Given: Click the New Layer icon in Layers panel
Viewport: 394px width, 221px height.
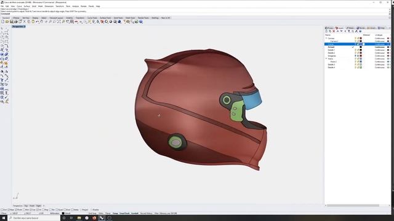Looking at the screenshot, I should [326, 31].
